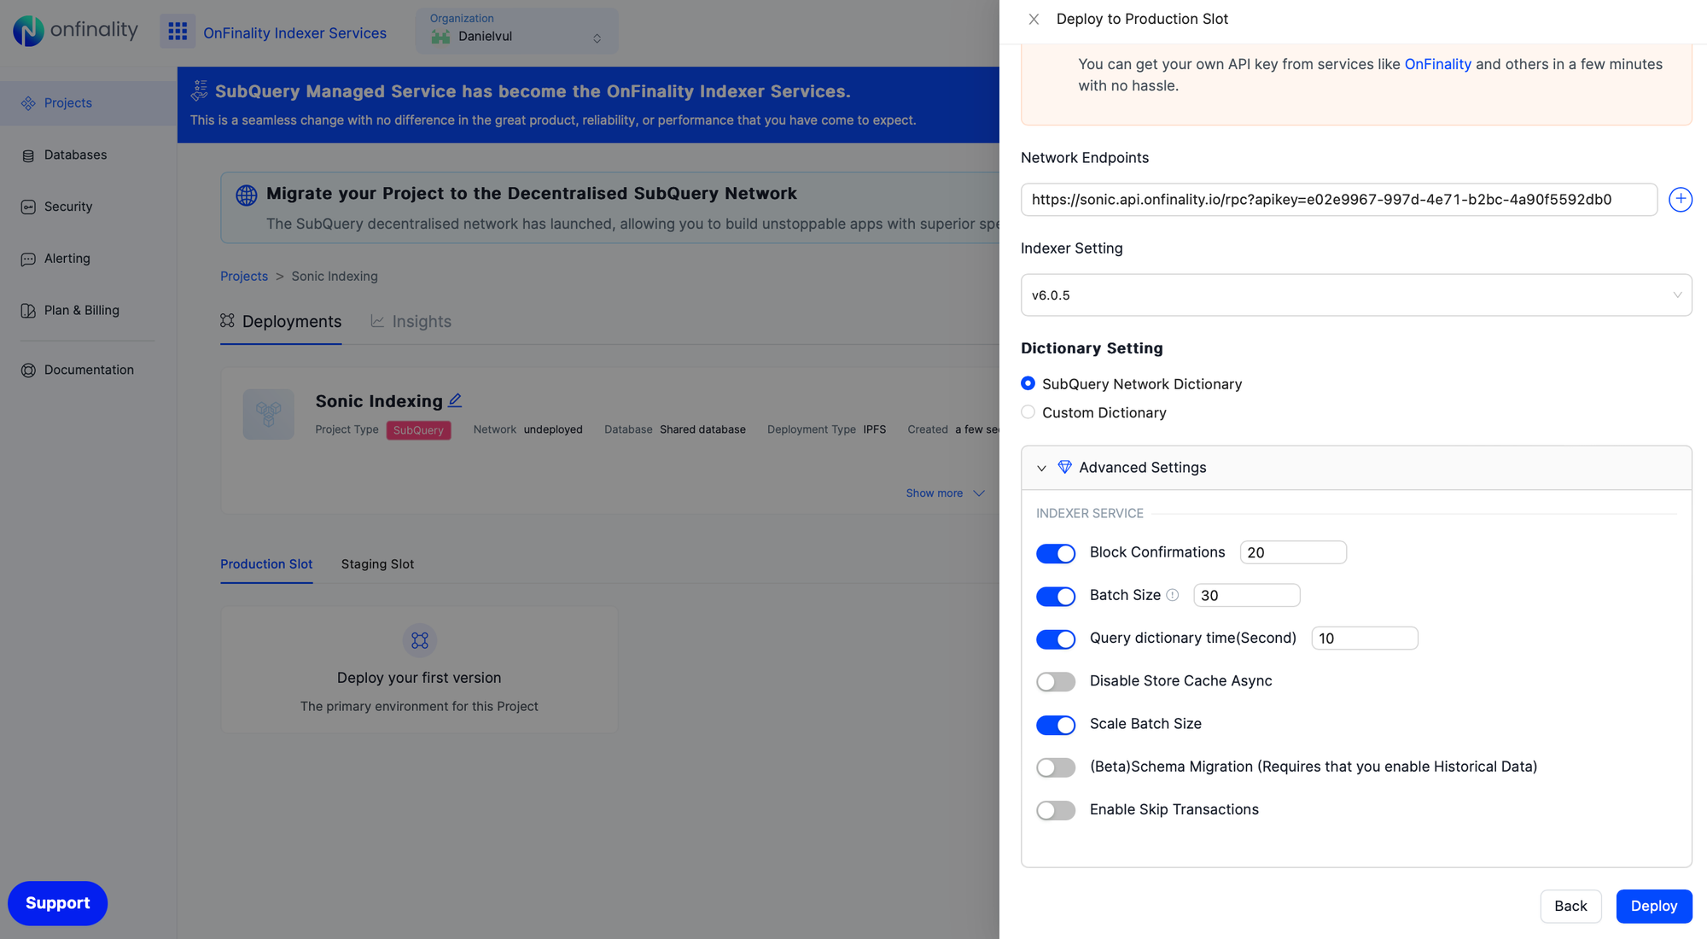Select the Custom Dictionary radio option
Image resolution: width=1707 pixels, height=939 pixels.
pyautogui.click(x=1028, y=411)
